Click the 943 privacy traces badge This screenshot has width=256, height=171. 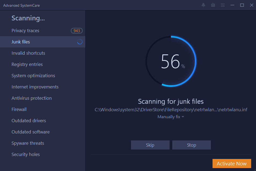[76, 31]
